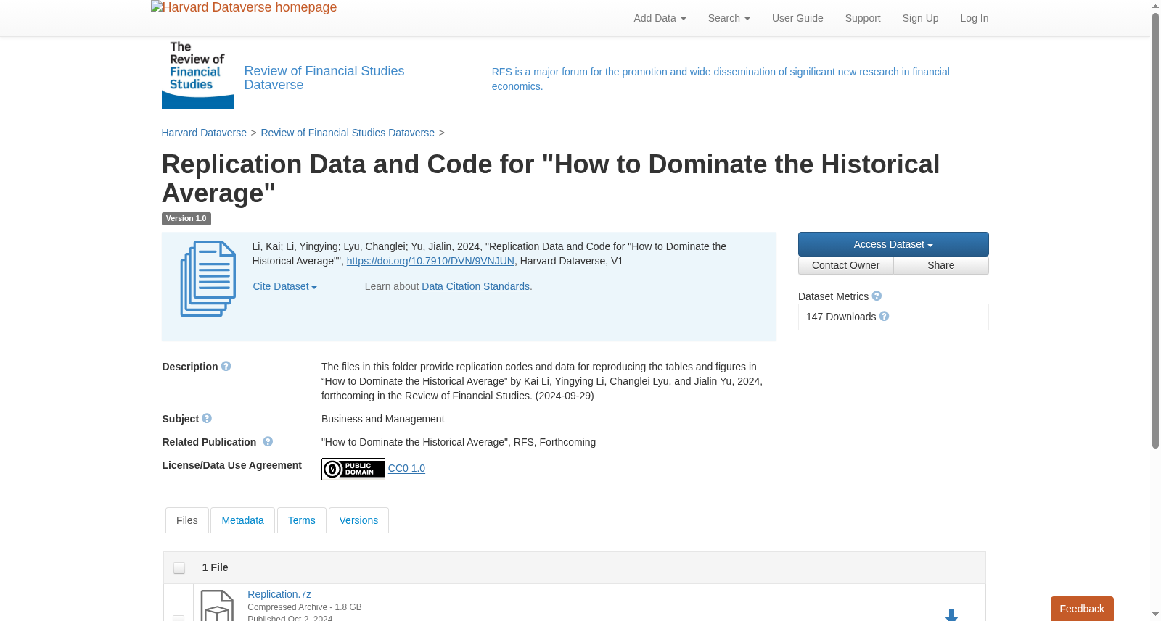Viewport: 1161px width, 621px height.
Task: Click the scrollbar up arrow
Action: (1155, 6)
